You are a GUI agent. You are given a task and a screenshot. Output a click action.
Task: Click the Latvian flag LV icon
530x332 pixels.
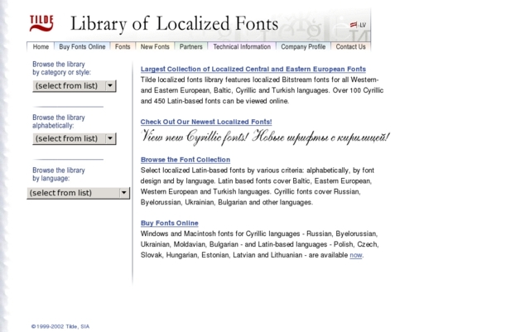click(359, 25)
